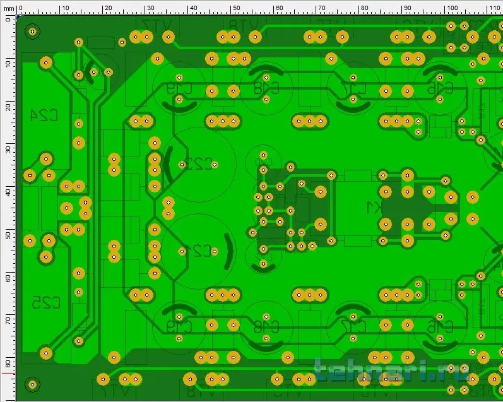Click the red cursor marker on vertical ruler
The image size is (503, 402).
pos(9,374)
